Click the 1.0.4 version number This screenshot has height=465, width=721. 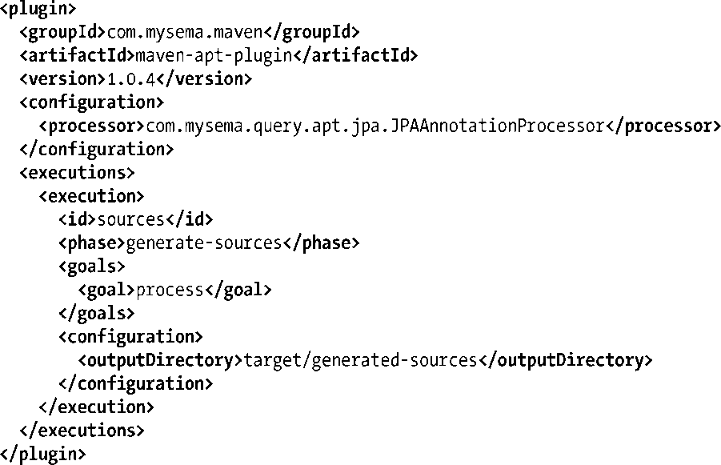pyautogui.click(x=130, y=79)
